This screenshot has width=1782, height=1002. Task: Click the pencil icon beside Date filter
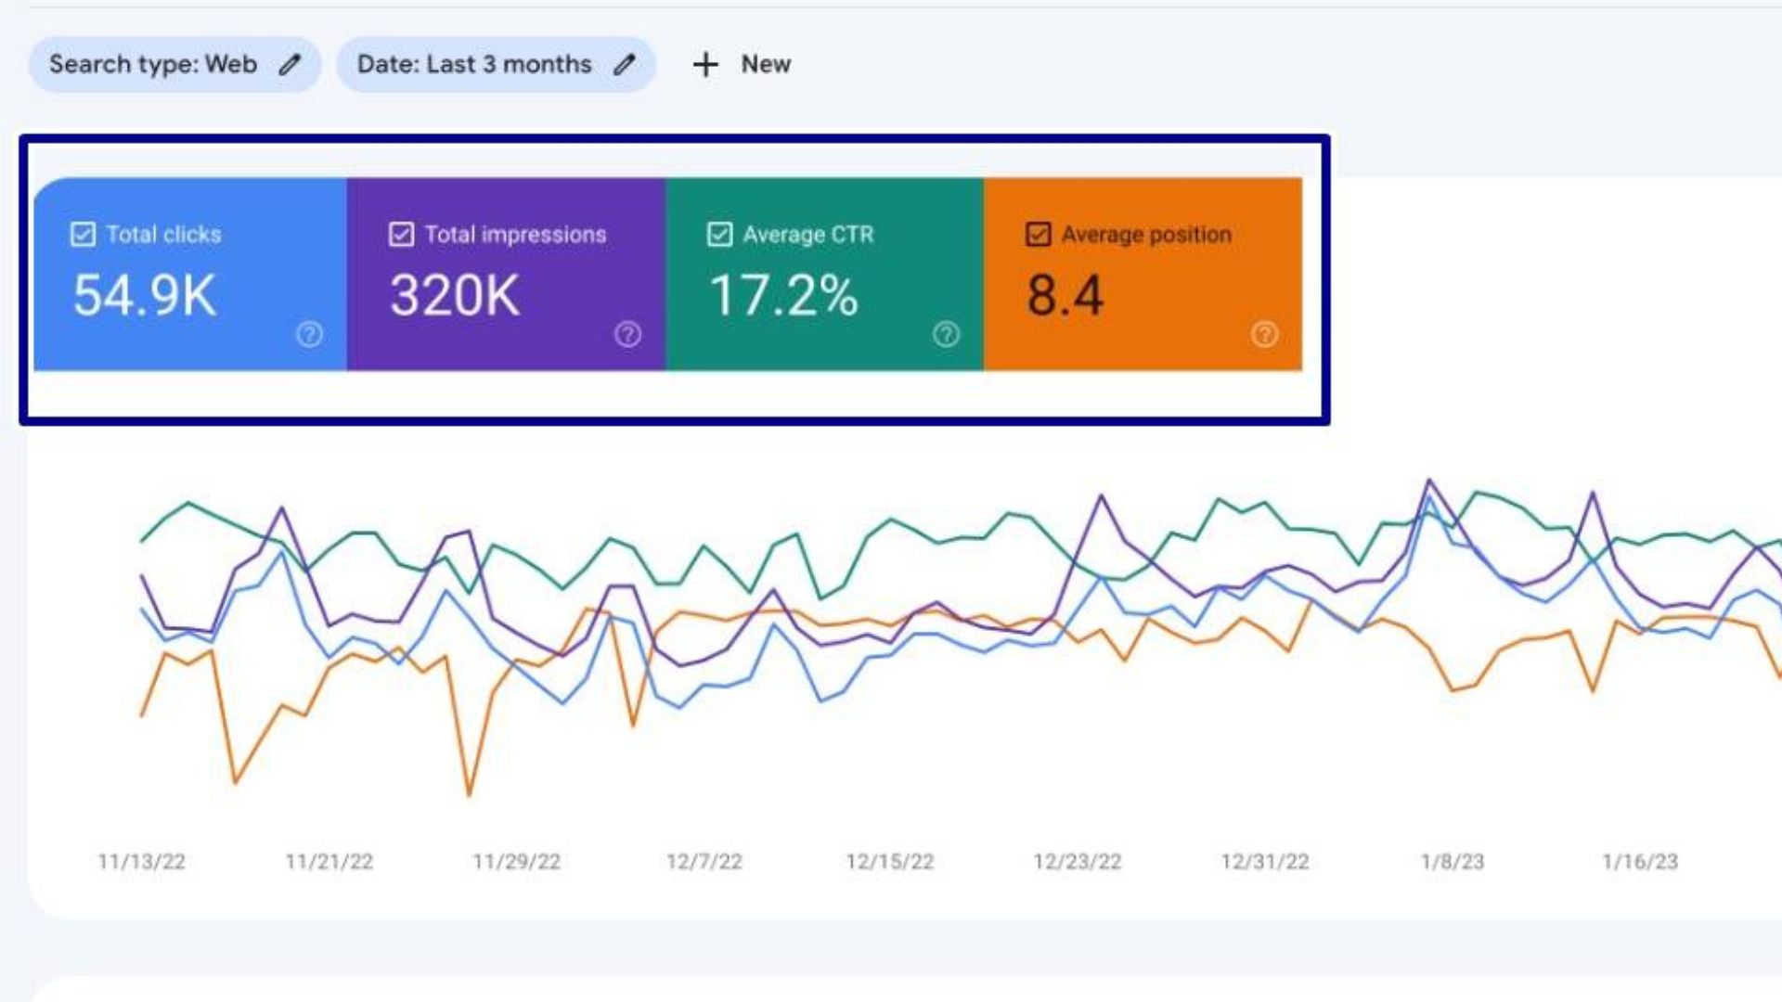(x=625, y=64)
